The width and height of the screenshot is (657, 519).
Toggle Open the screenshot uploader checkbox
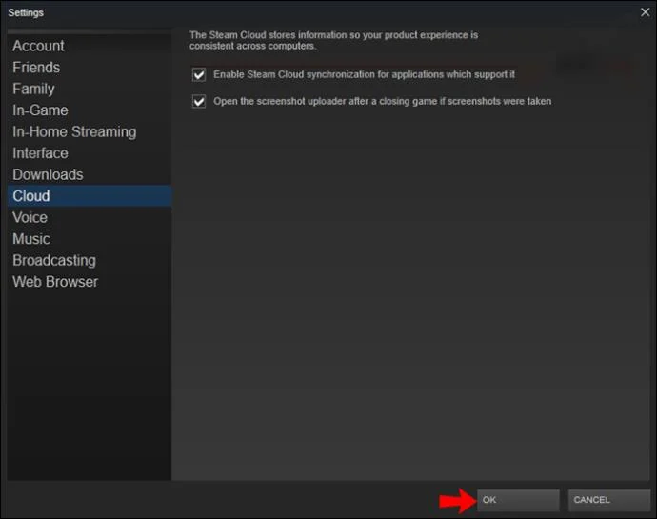pyautogui.click(x=199, y=102)
